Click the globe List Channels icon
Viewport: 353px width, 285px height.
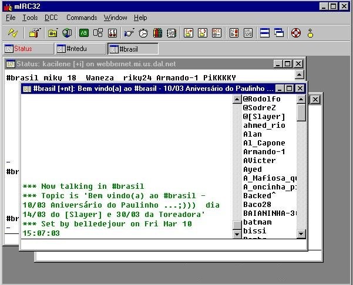(x=67, y=33)
